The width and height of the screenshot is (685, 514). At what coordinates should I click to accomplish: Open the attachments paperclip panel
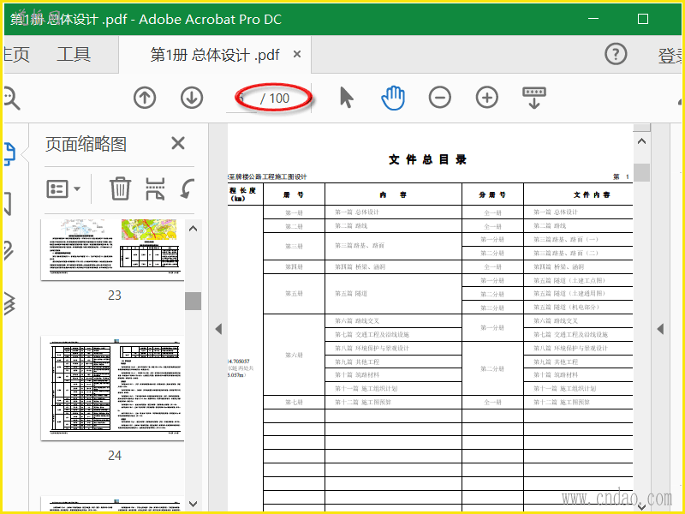click(x=9, y=251)
